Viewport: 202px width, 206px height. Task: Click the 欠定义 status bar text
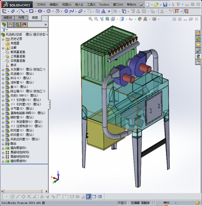[122, 203]
